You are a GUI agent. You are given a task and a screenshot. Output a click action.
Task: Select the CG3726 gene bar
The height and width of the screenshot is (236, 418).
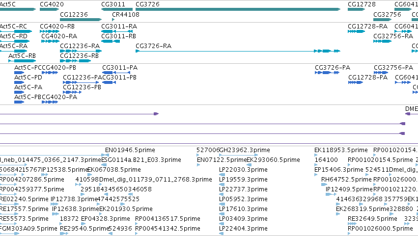click(x=238, y=9)
